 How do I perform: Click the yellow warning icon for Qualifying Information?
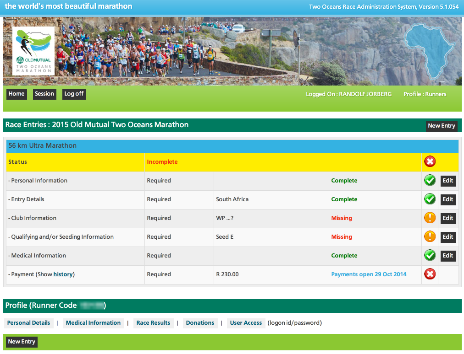(430, 236)
